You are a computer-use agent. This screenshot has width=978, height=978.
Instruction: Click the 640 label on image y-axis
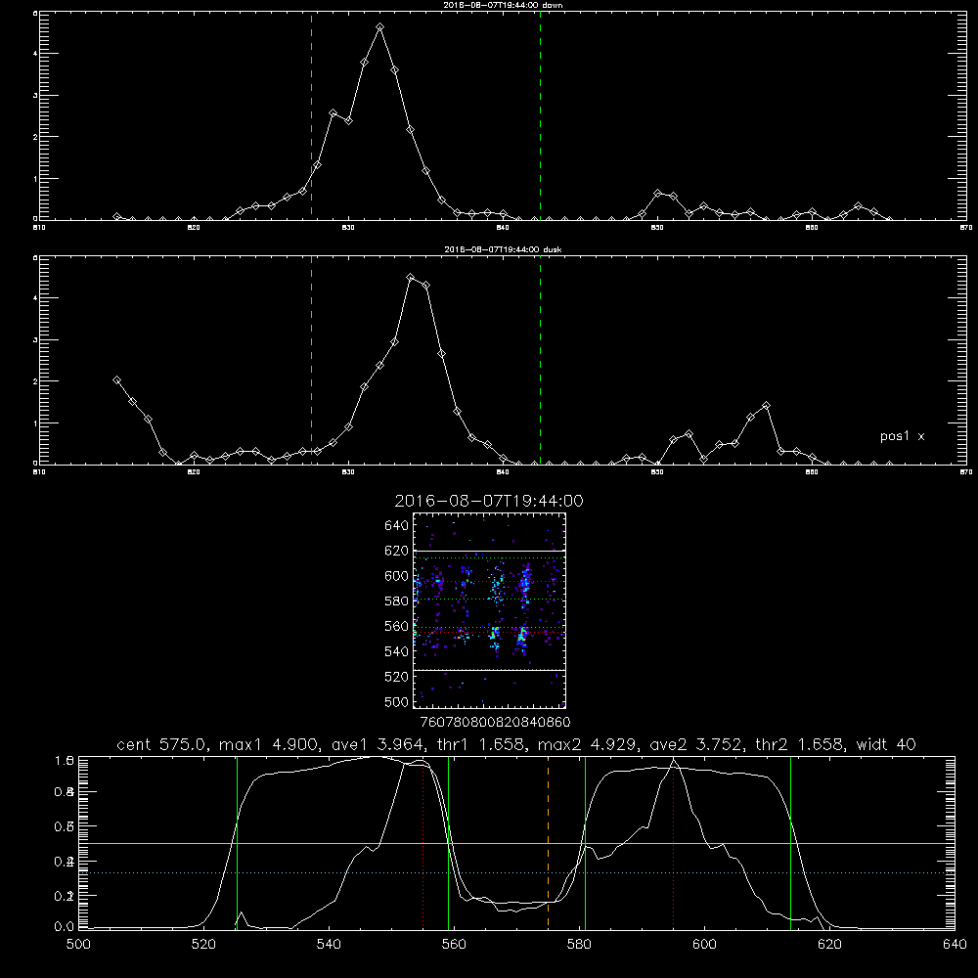[x=397, y=526]
